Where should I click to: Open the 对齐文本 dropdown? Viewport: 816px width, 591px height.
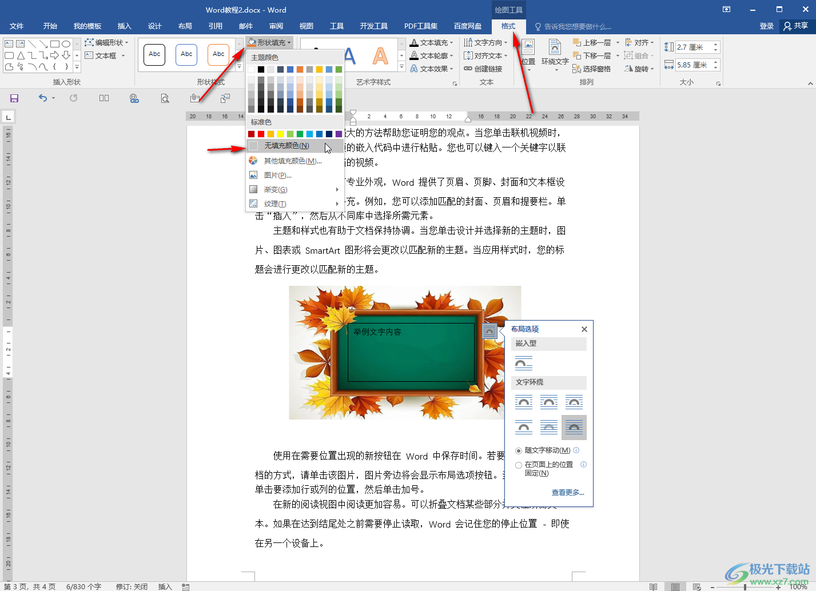coord(485,55)
